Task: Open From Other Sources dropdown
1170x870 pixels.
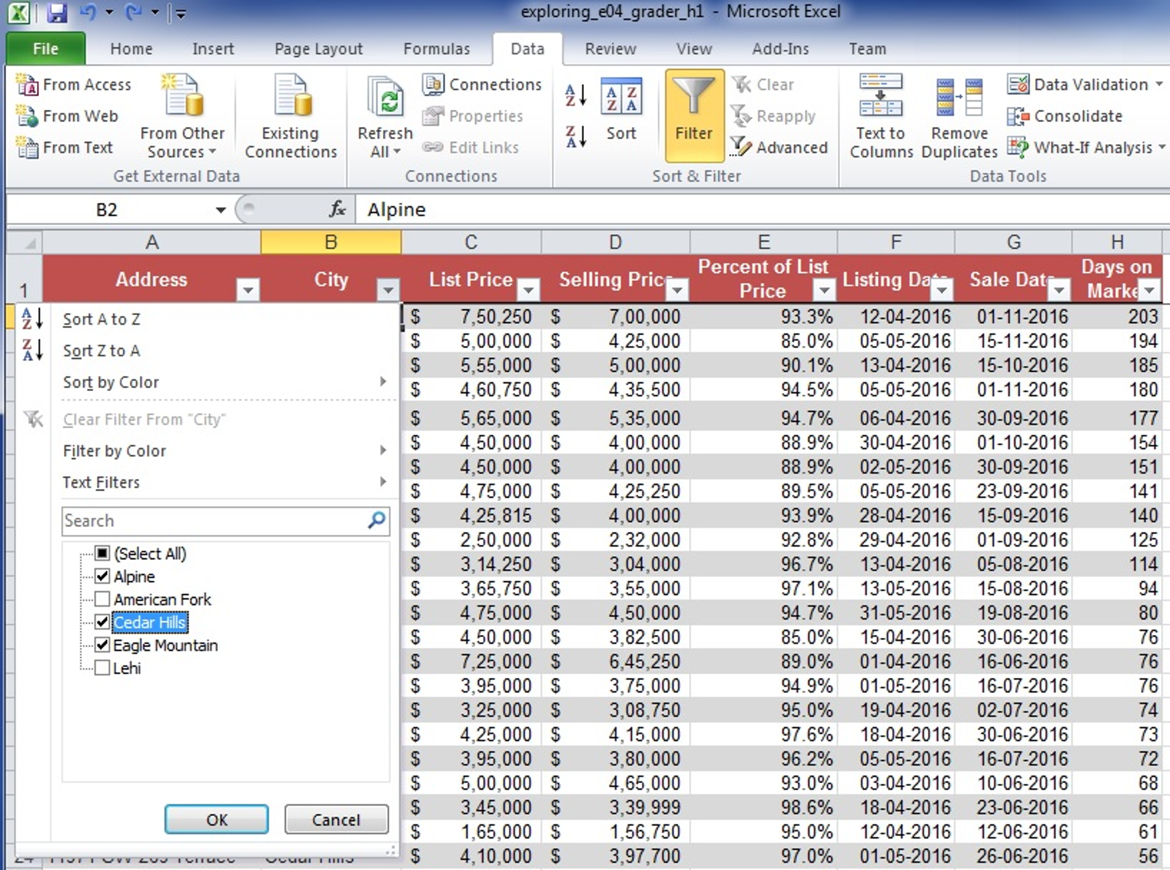Action: (182, 117)
